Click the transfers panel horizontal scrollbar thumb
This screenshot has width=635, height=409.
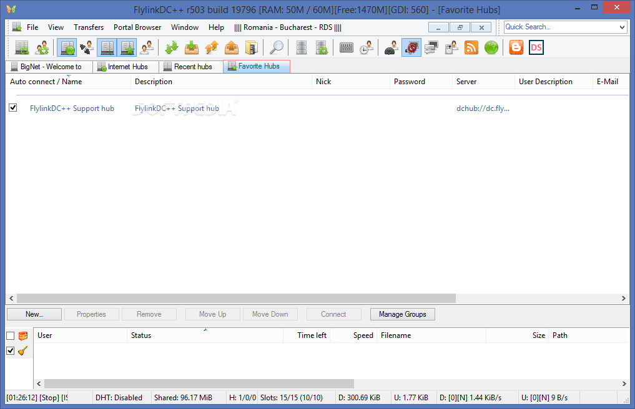(x=199, y=383)
